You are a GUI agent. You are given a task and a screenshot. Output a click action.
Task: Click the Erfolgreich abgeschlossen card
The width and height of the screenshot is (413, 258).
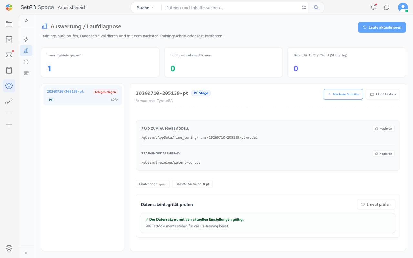click(x=223, y=63)
